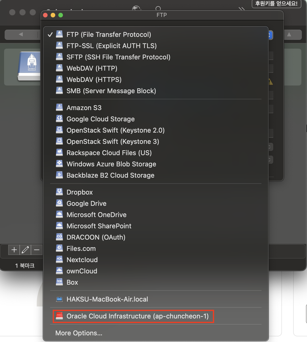Choose FTP-SSL (Explicit AUTH TLS) protocol
Image resolution: width=307 pixels, height=342 pixels.
[156, 46]
